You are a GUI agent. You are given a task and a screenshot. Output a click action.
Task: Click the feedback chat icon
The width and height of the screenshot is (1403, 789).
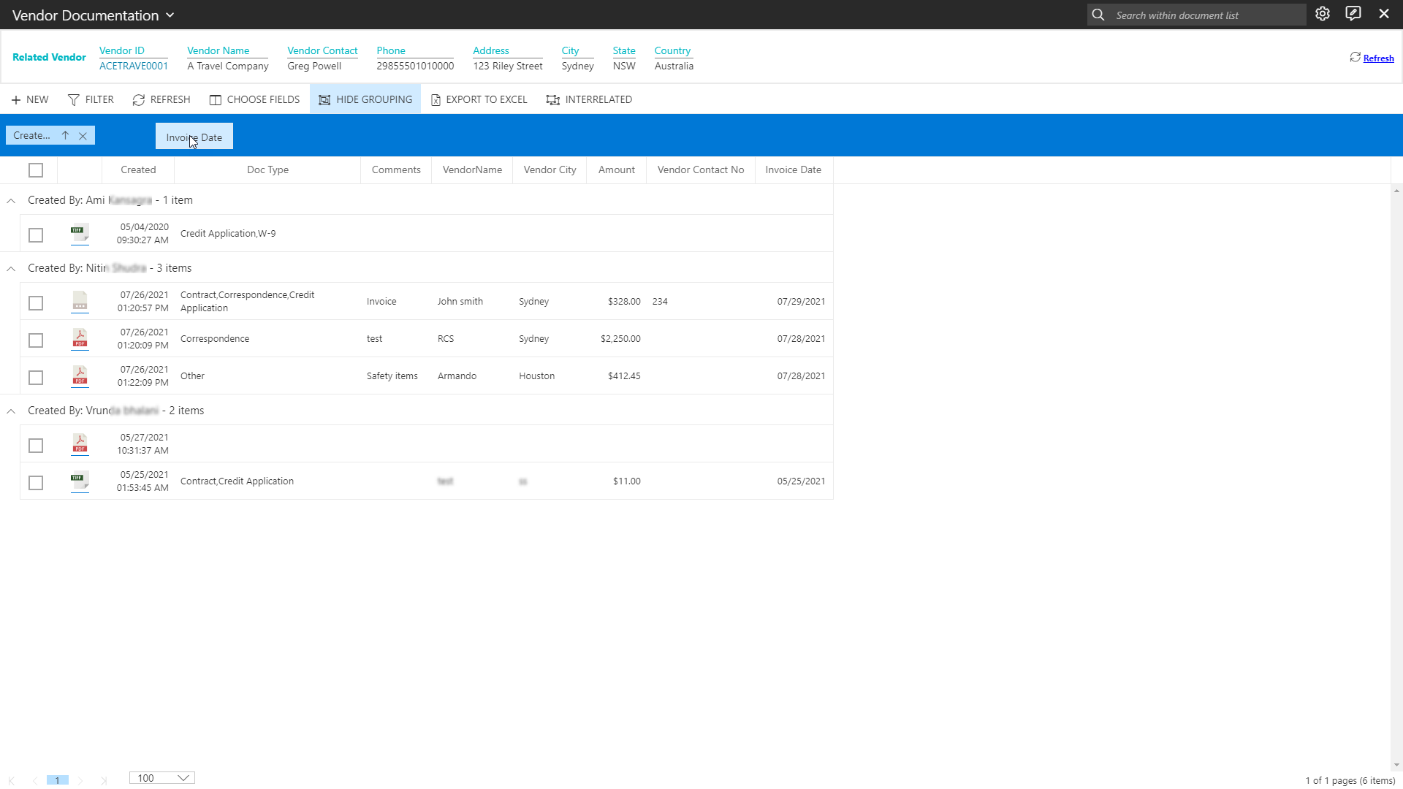[1353, 14]
